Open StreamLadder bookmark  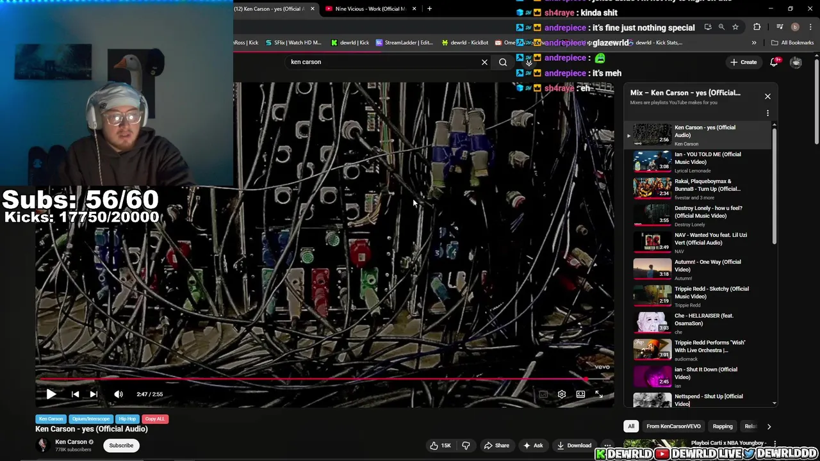404,43
